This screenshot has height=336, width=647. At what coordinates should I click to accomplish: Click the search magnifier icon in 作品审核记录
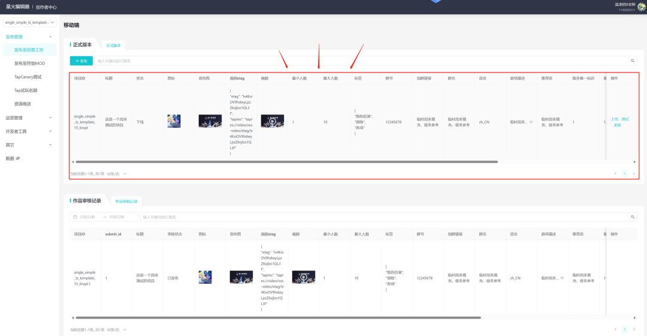point(633,217)
